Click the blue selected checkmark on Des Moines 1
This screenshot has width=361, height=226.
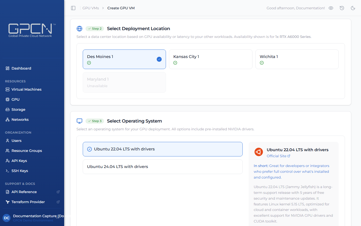pyautogui.click(x=159, y=59)
